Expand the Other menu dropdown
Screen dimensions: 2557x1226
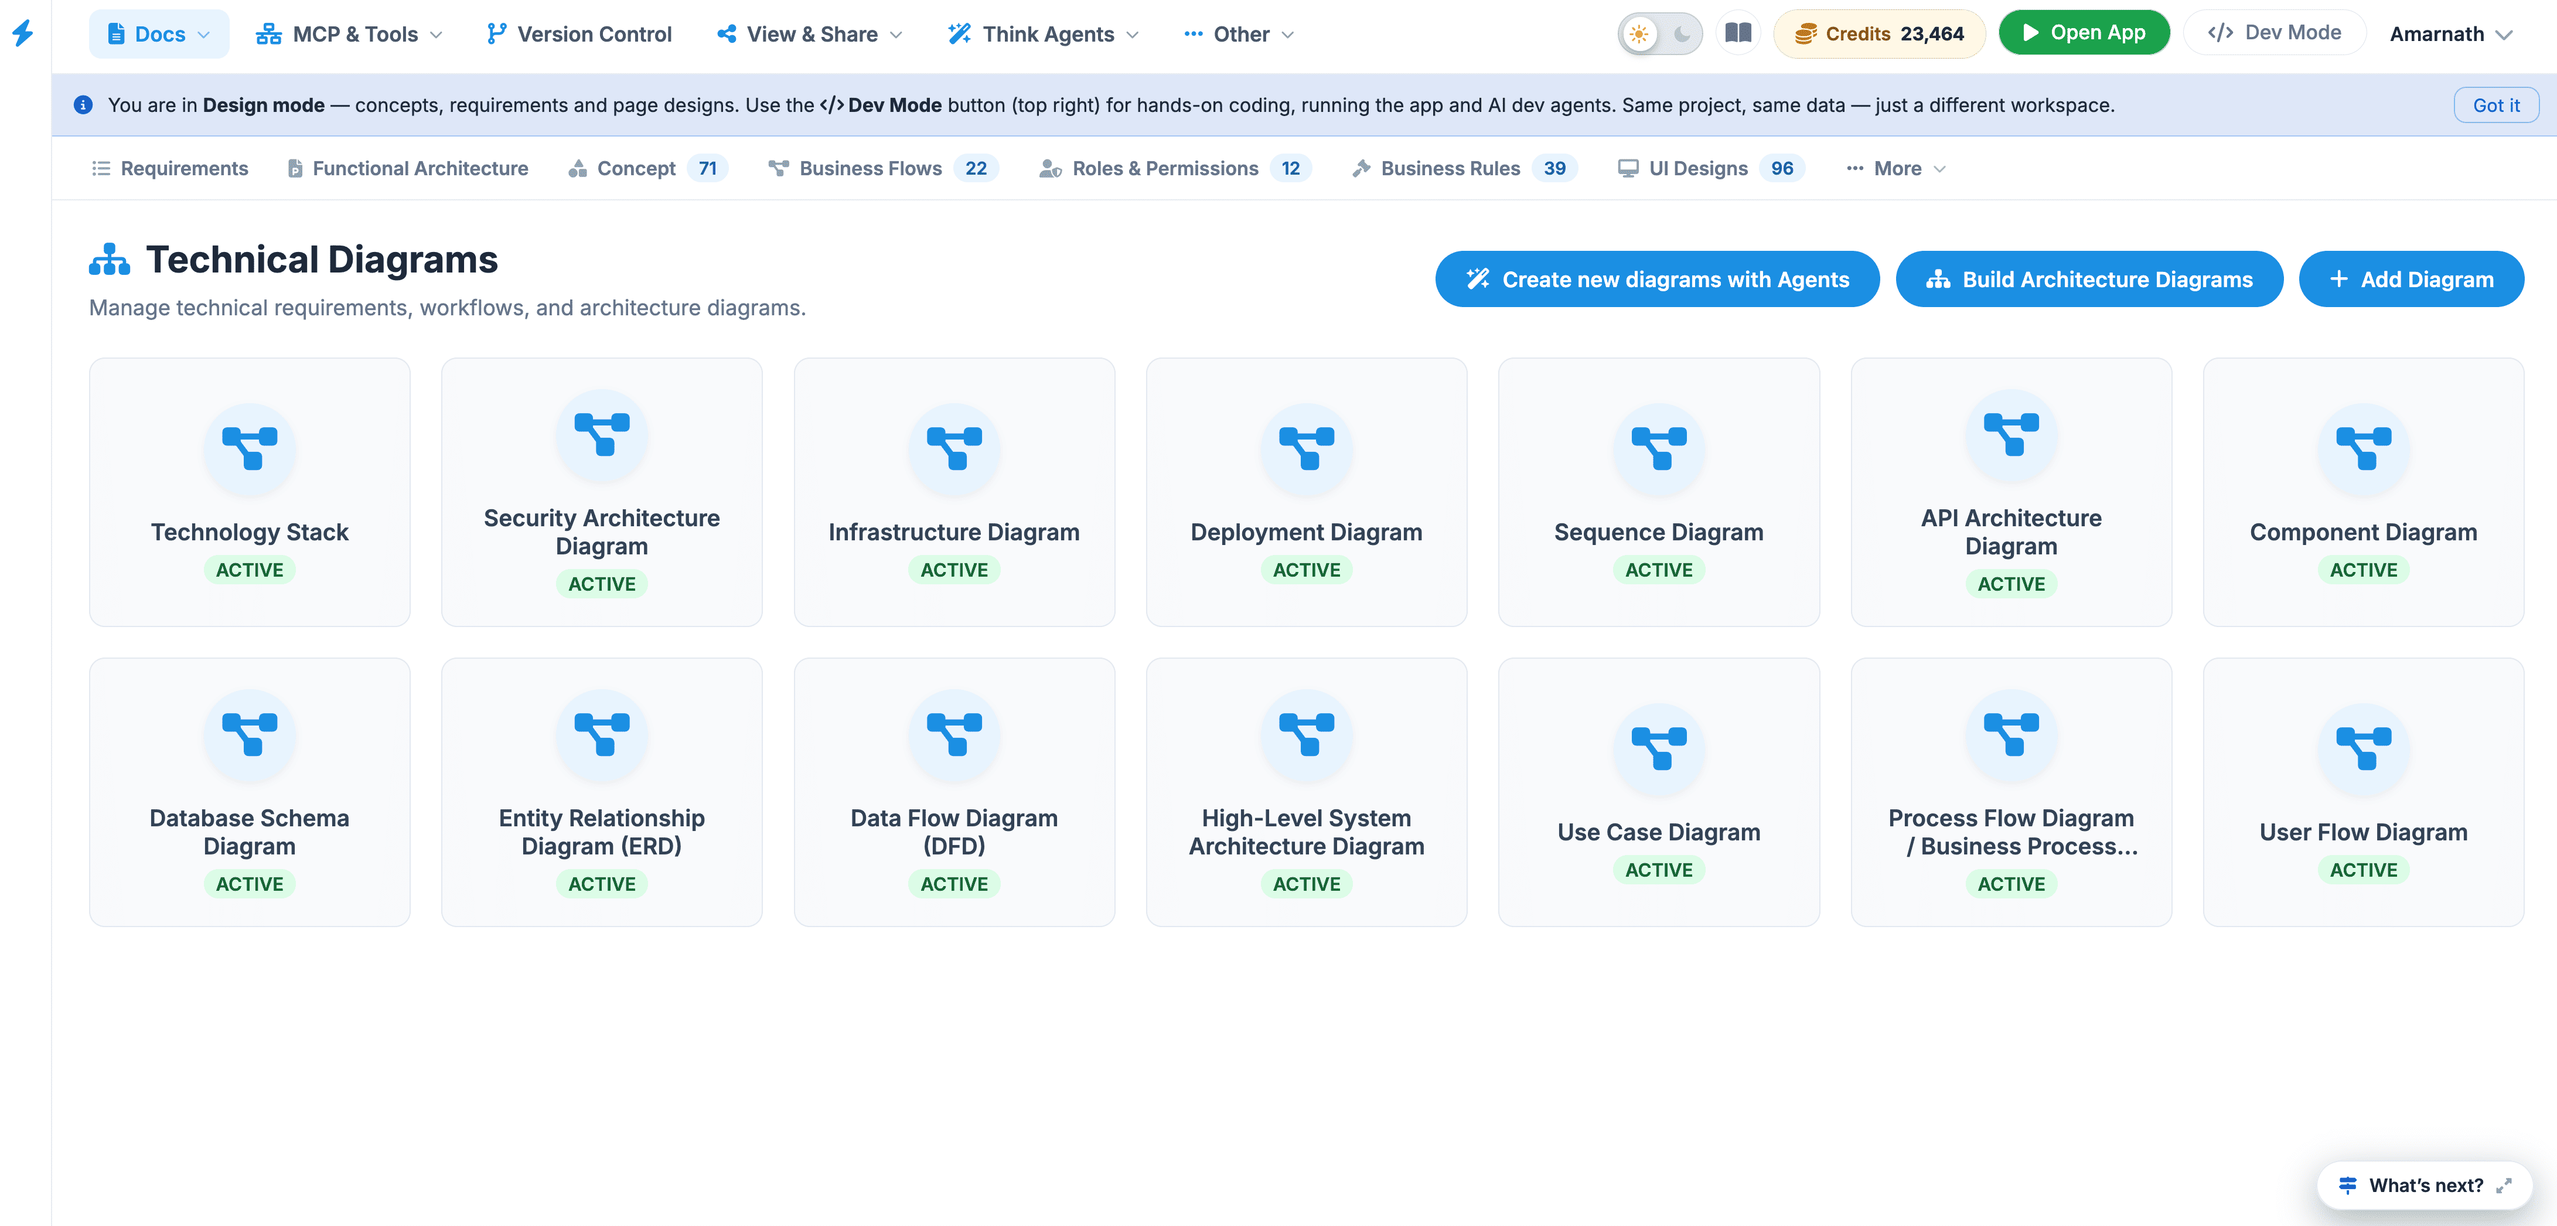[1239, 34]
